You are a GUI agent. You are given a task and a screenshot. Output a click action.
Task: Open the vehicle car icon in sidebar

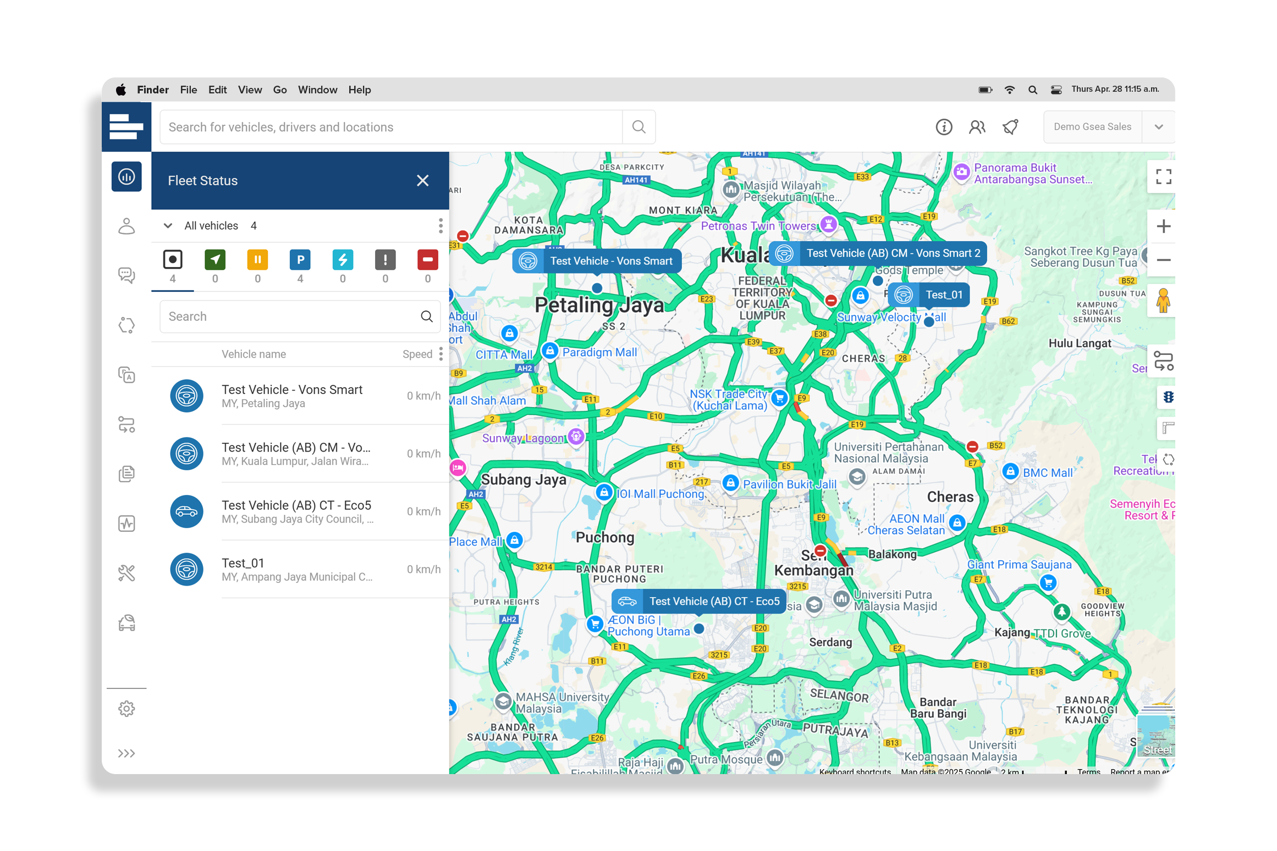click(126, 623)
